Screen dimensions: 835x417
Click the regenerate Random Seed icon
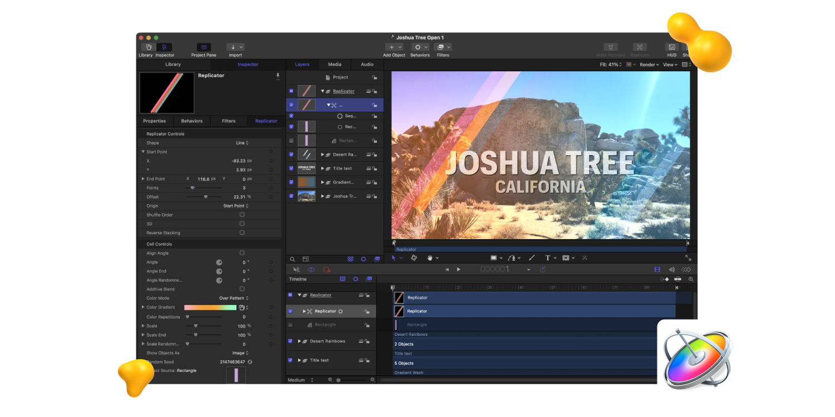[x=250, y=362]
